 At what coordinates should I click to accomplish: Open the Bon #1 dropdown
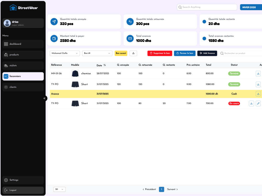(97, 53)
